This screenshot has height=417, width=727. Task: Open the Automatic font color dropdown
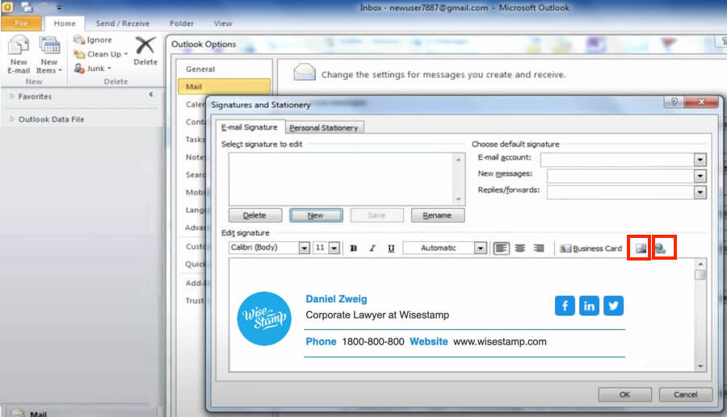coord(481,248)
